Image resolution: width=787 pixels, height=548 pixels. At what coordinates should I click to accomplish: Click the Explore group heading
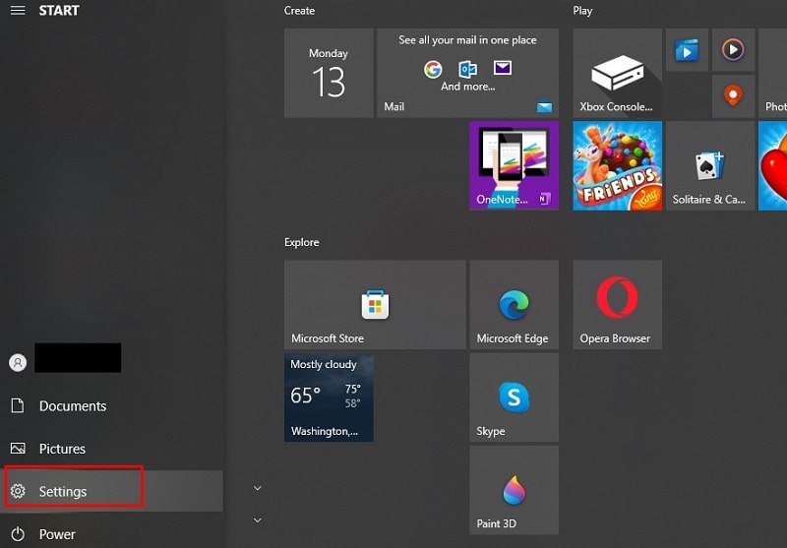tap(302, 242)
